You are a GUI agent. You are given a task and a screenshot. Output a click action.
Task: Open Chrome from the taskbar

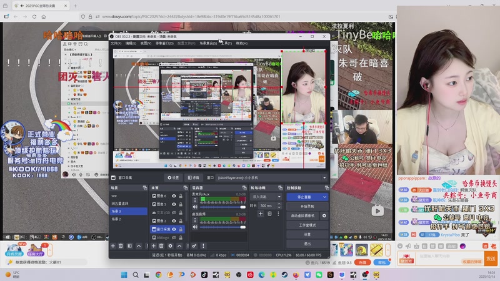pos(159,275)
